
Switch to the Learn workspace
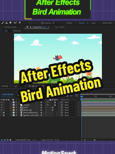(x=93, y=23)
